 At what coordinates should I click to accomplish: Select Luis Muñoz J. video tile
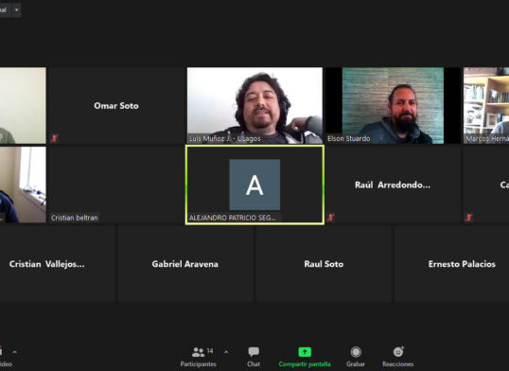[254, 106]
